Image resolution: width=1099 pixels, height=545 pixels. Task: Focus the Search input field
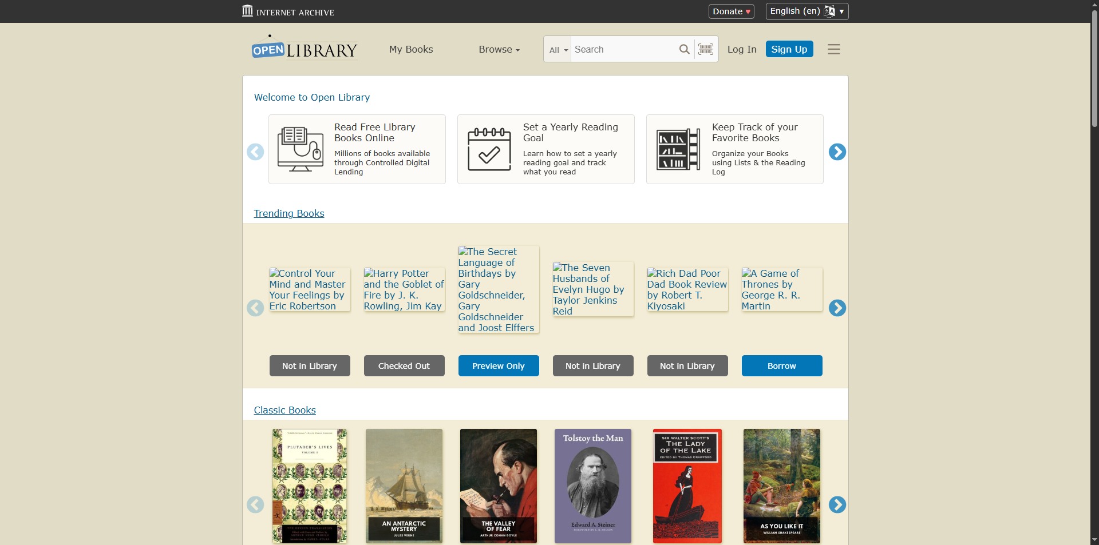[624, 50]
